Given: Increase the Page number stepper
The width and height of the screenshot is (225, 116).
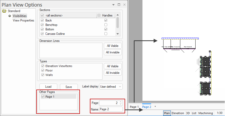Looking at the screenshot, I should 121,102.
